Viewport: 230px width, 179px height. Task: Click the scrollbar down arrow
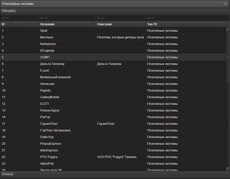[227, 169]
